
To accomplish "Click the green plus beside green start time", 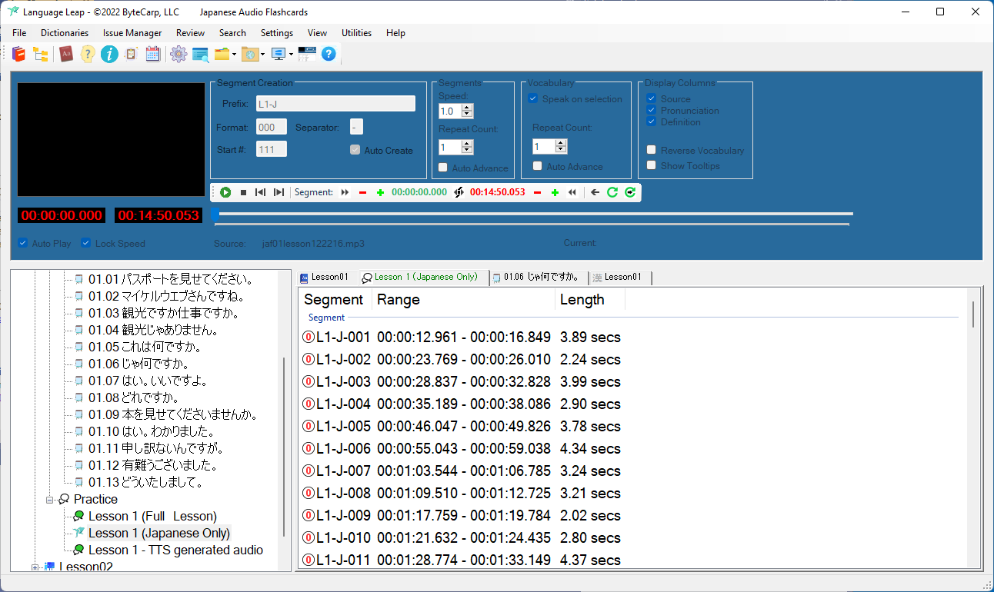I will (x=380, y=192).
